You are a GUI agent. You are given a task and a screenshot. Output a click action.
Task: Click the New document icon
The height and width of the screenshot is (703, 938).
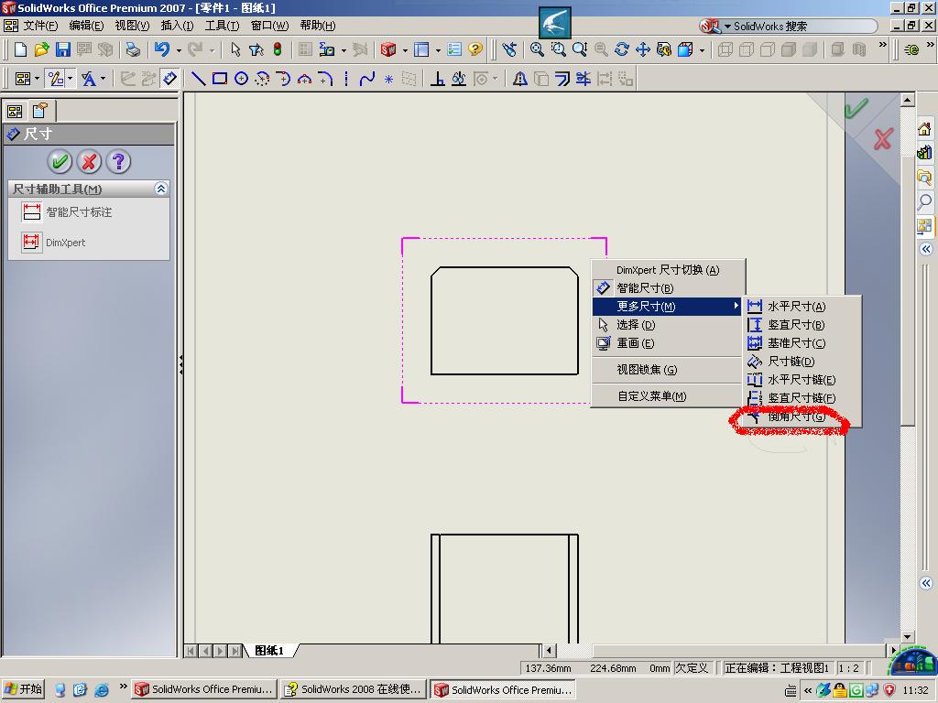20,49
